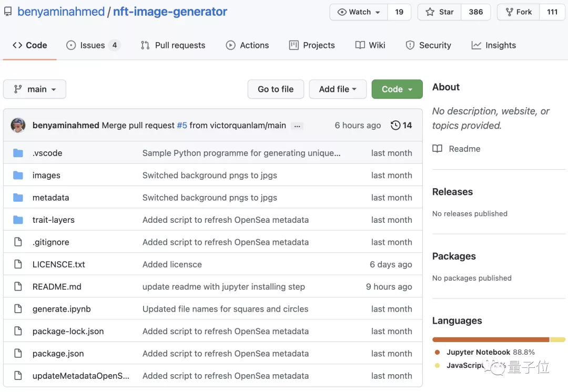568x392 pixels.
Task: Switch to the Issues tab
Action: 93,45
